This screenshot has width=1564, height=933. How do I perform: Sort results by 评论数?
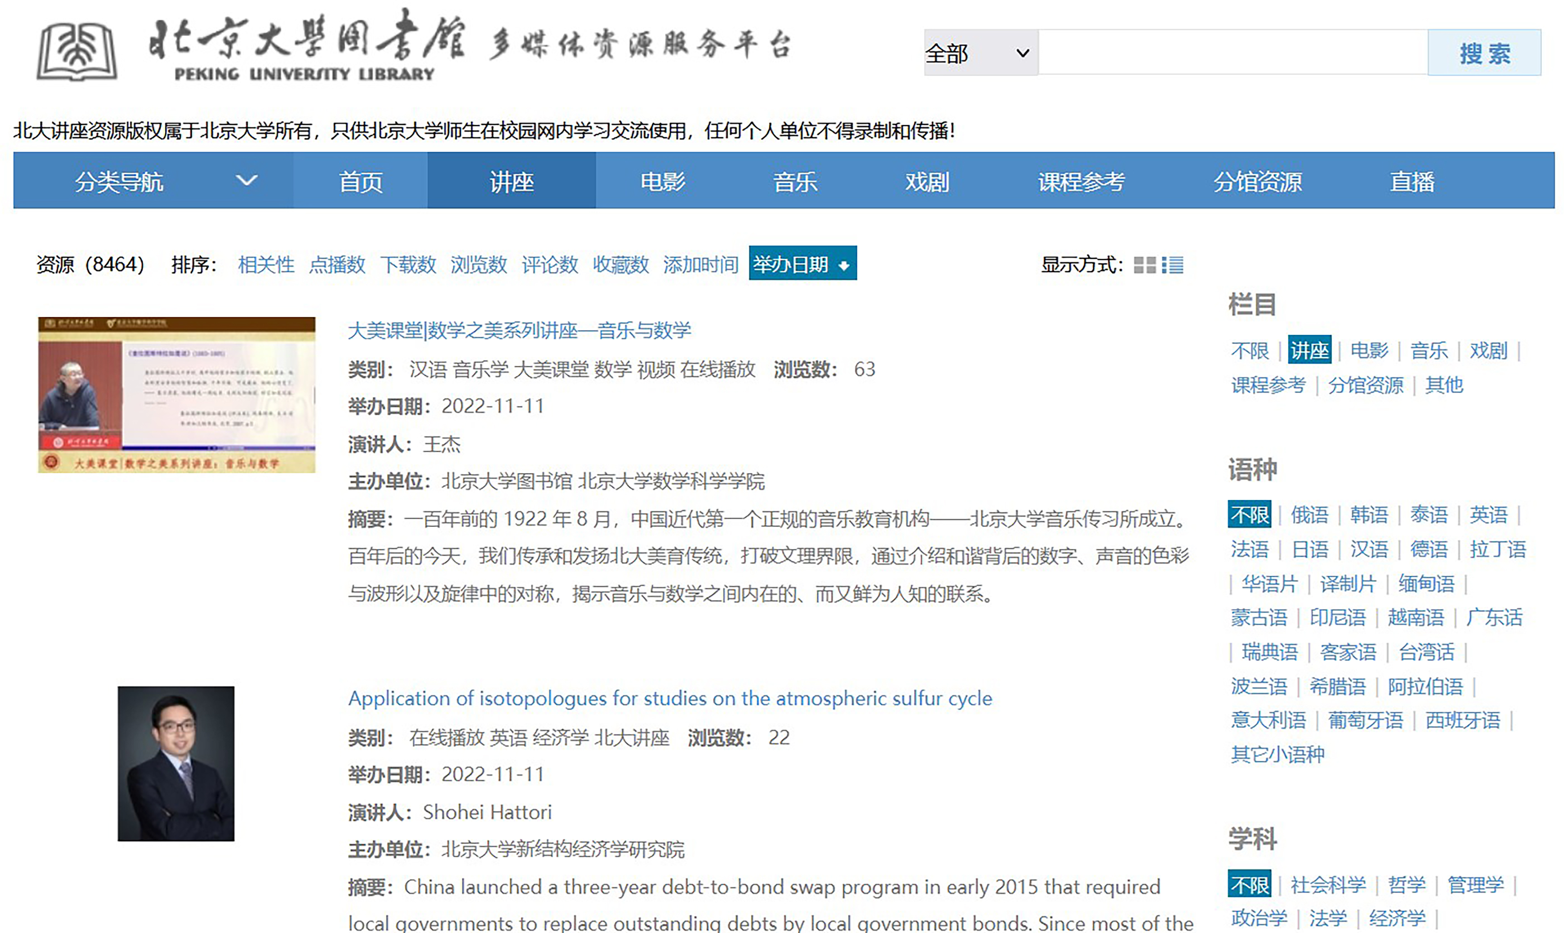pyautogui.click(x=550, y=264)
